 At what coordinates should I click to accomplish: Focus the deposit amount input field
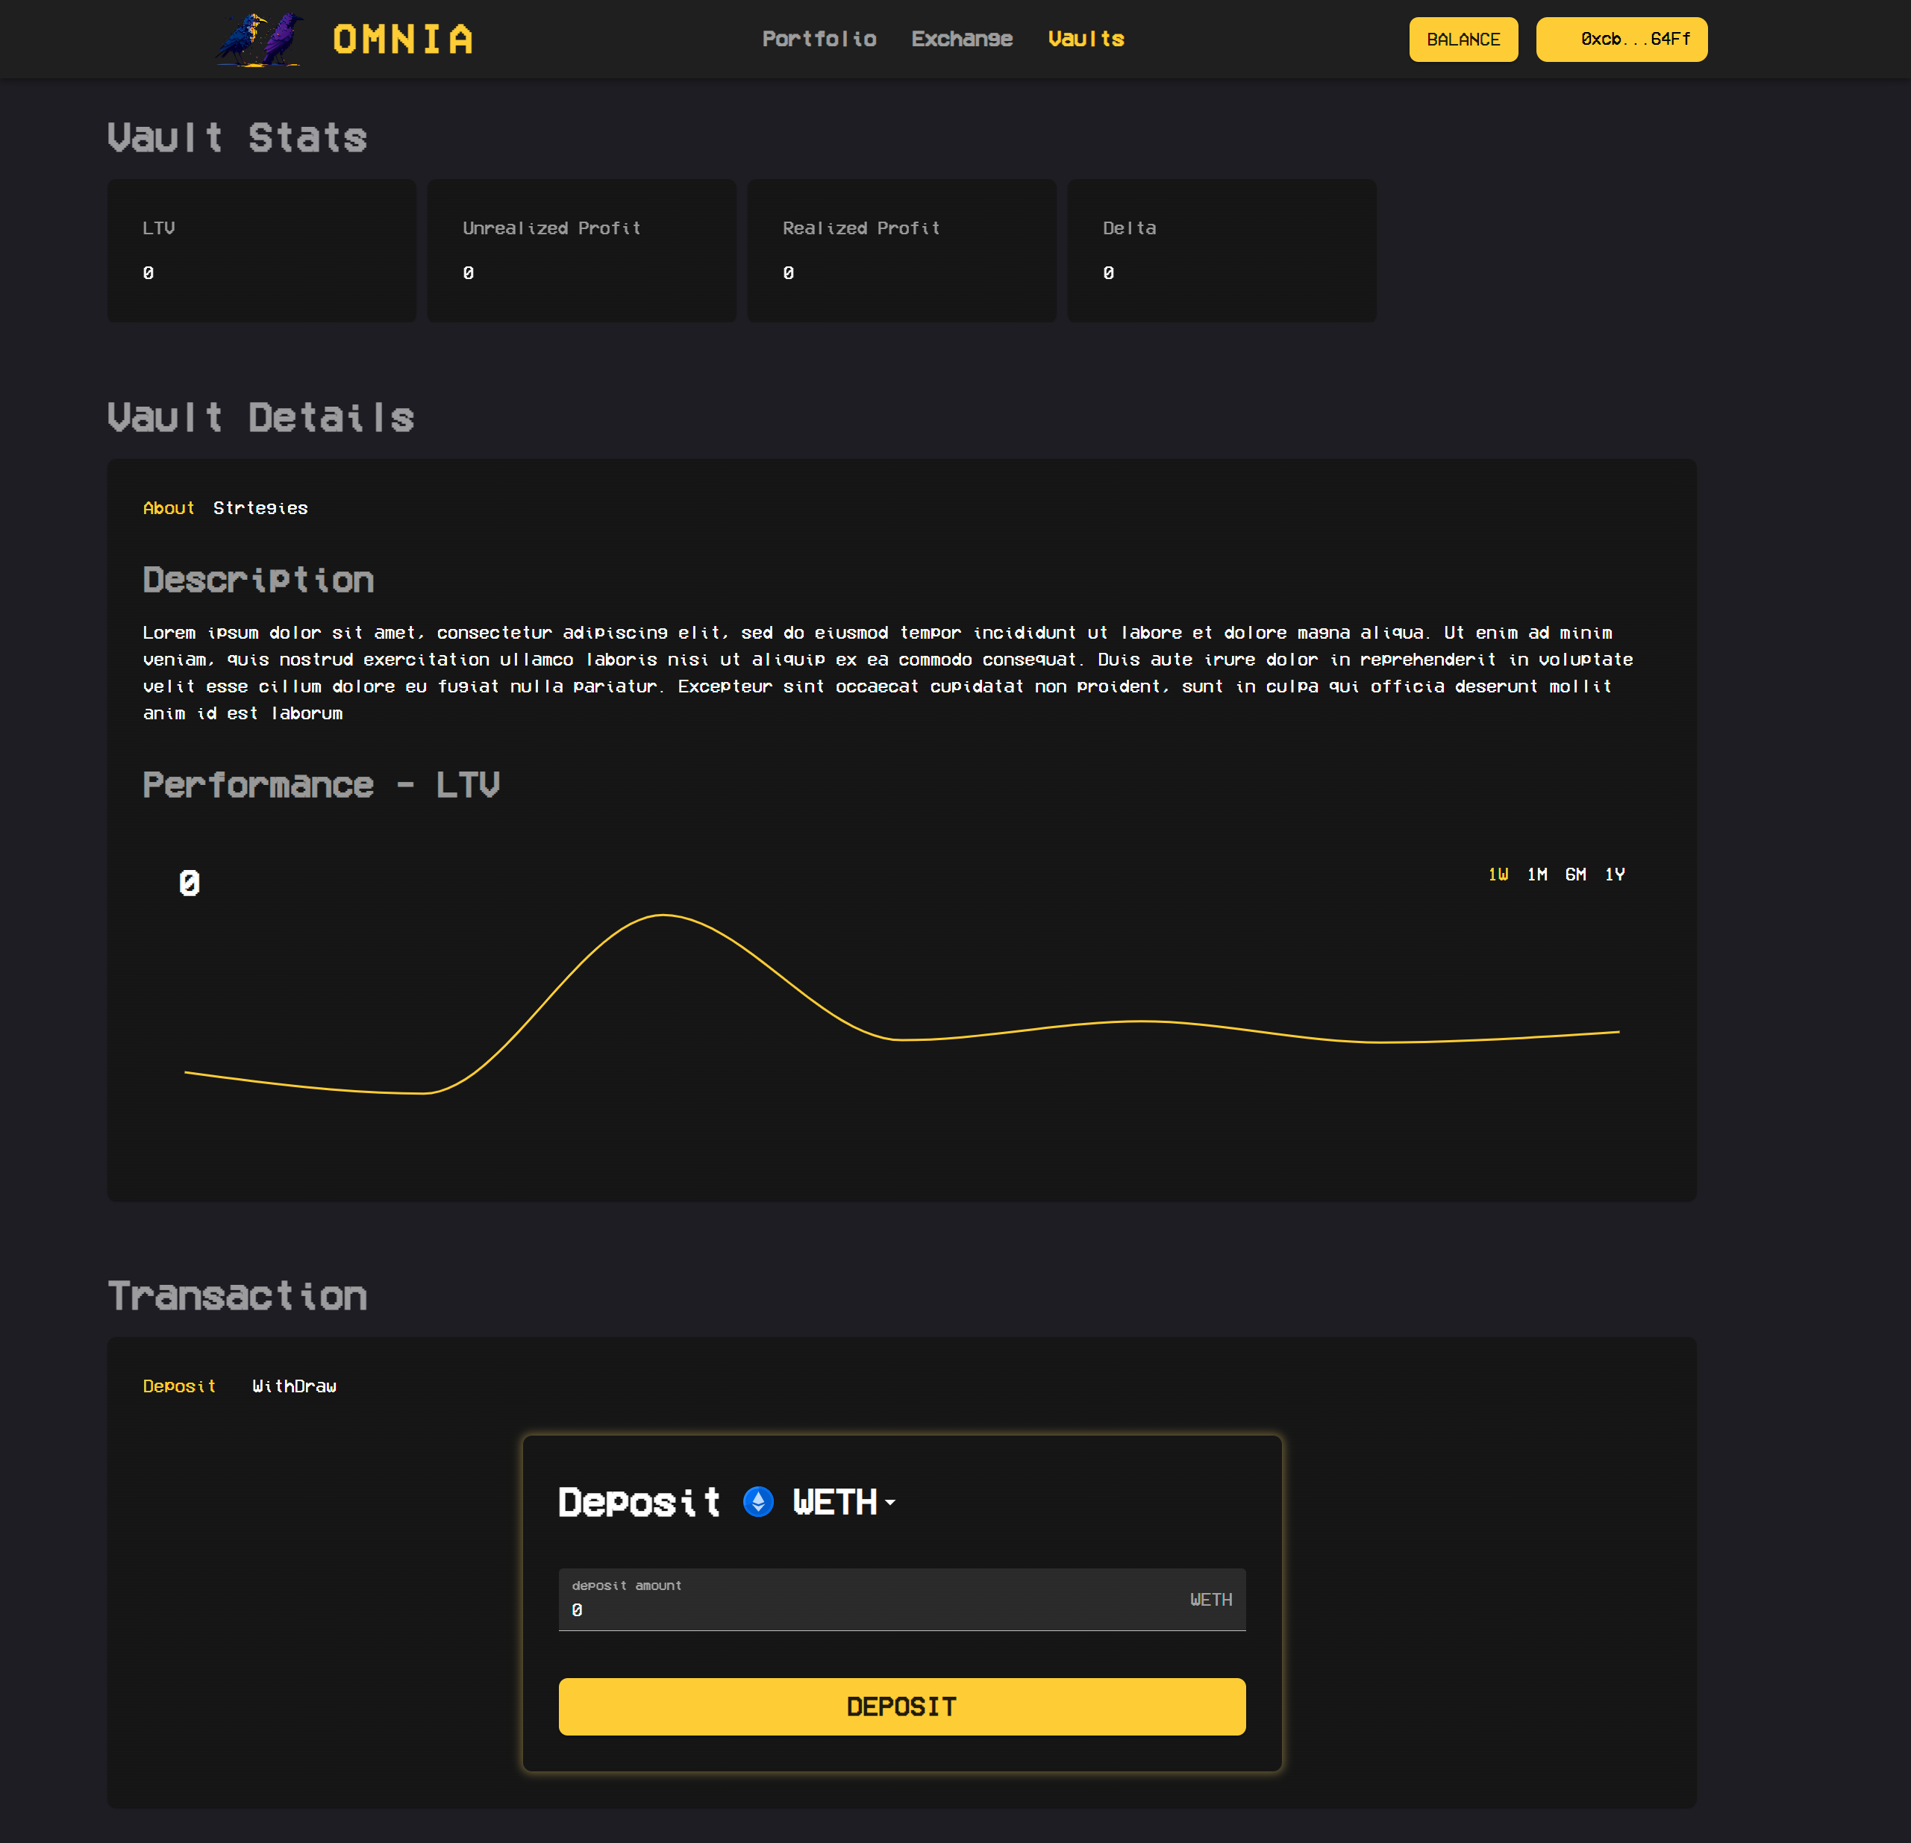[868, 1607]
